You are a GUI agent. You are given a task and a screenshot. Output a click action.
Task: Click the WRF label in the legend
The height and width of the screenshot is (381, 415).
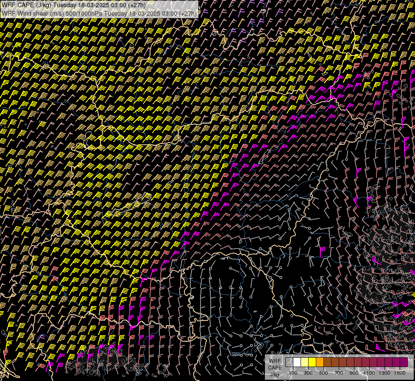pos(275,361)
